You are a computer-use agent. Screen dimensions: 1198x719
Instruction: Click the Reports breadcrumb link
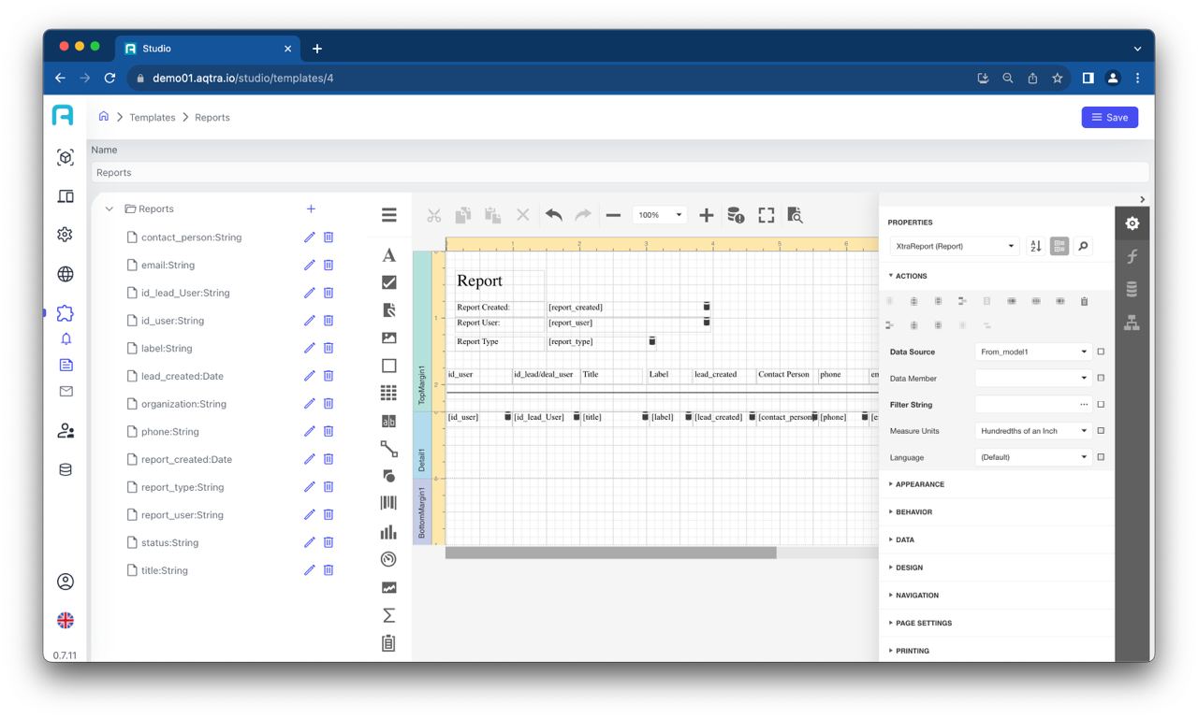point(212,118)
